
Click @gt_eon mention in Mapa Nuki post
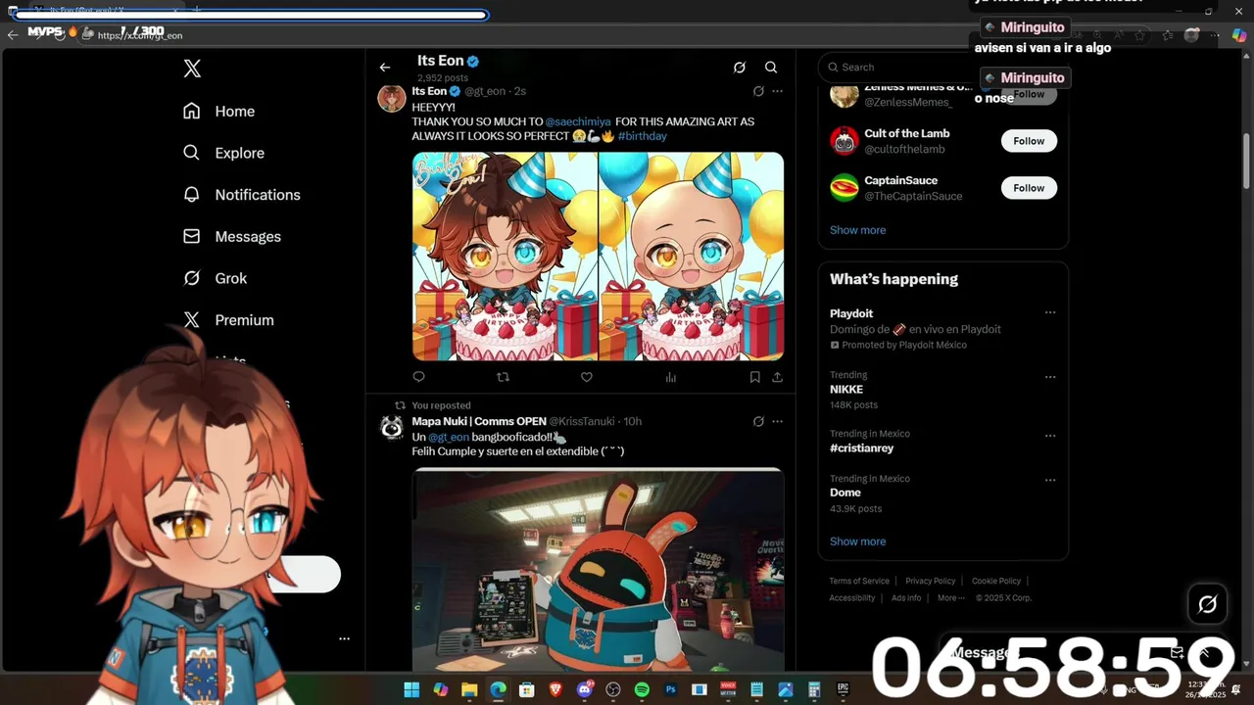tap(449, 437)
